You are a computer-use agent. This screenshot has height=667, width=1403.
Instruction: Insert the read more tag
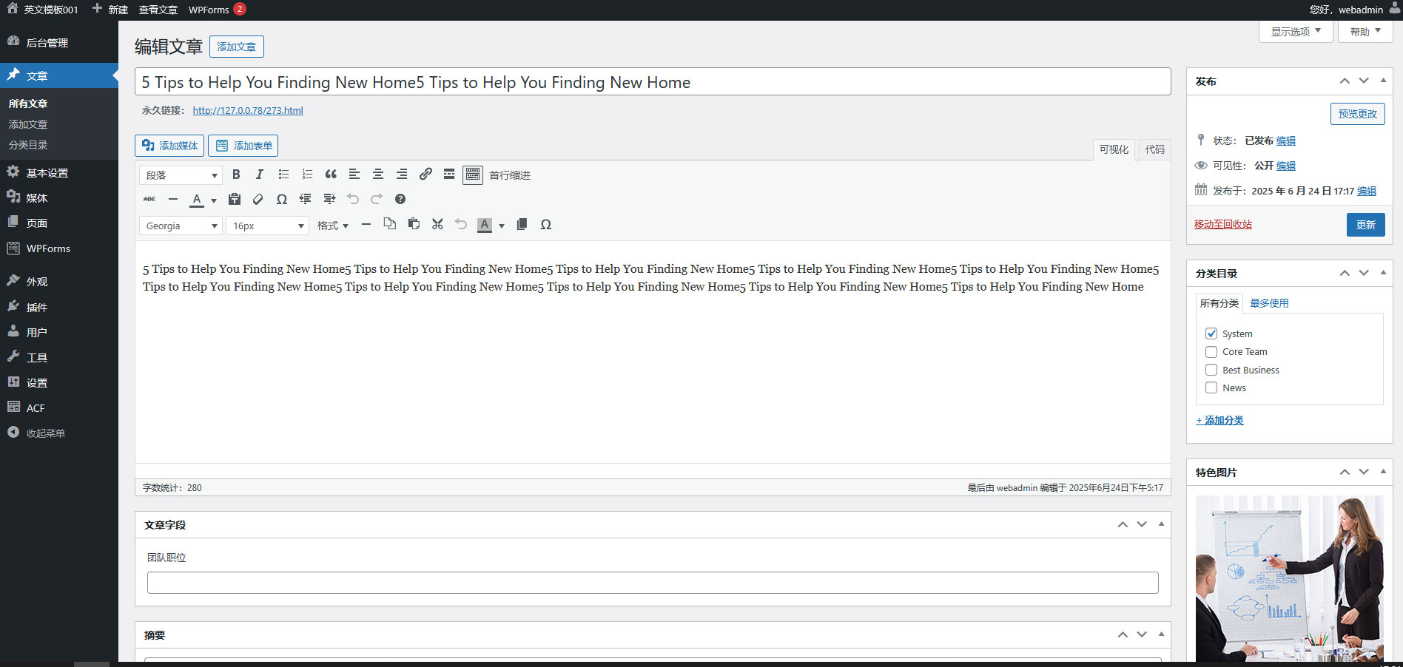(x=449, y=175)
